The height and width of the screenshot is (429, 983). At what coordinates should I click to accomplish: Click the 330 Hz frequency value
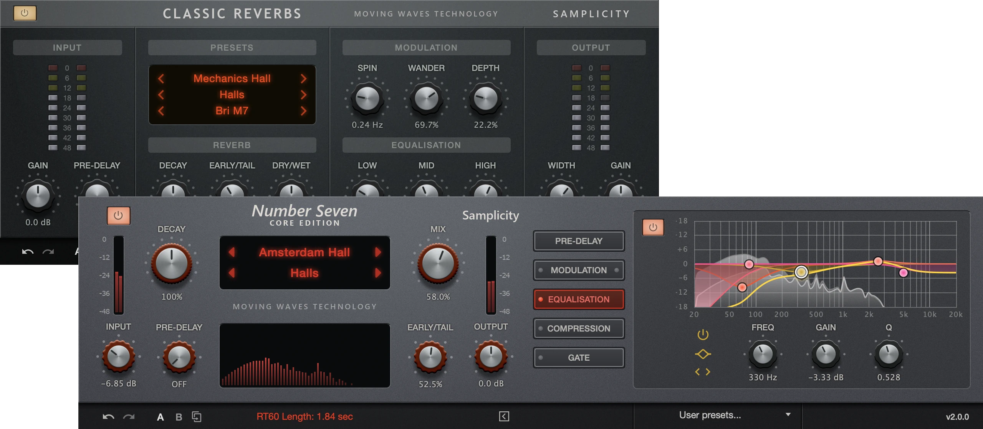tap(763, 377)
